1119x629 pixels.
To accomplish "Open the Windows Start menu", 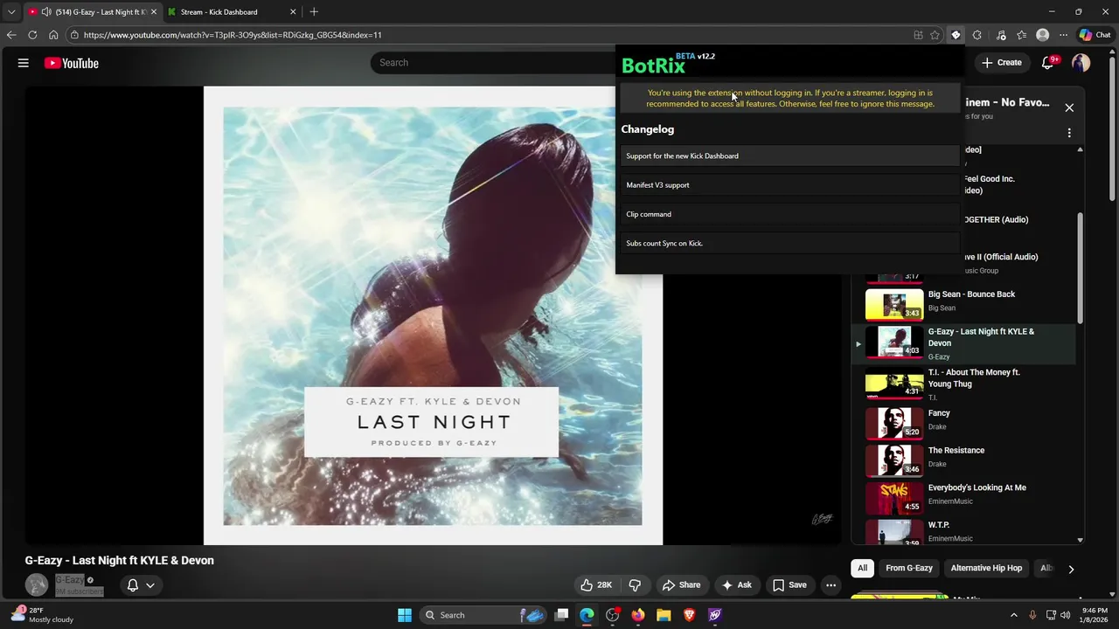I will [x=405, y=615].
